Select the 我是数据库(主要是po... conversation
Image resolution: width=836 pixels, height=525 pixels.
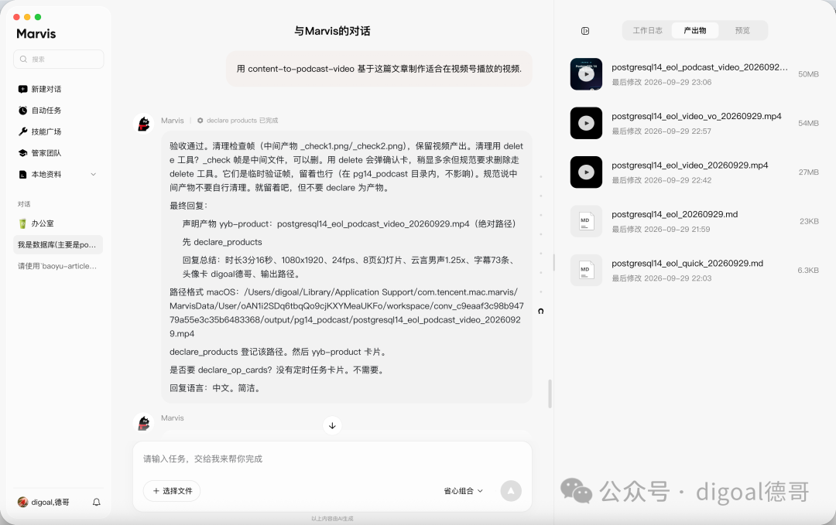coord(57,245)
